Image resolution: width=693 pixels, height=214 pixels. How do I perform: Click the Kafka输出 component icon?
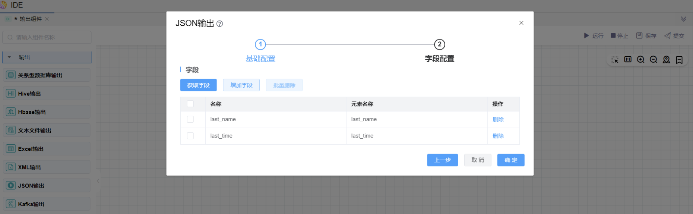click(x=11, y=204)
